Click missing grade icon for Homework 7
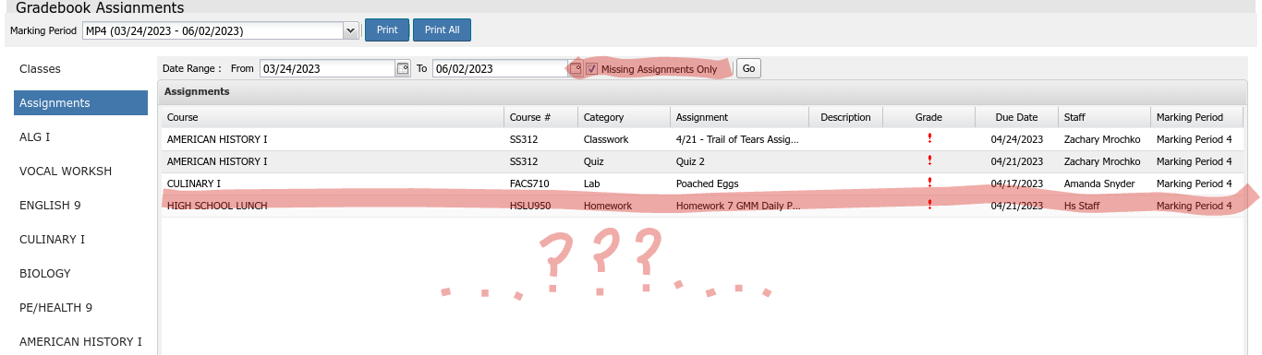 928,206
